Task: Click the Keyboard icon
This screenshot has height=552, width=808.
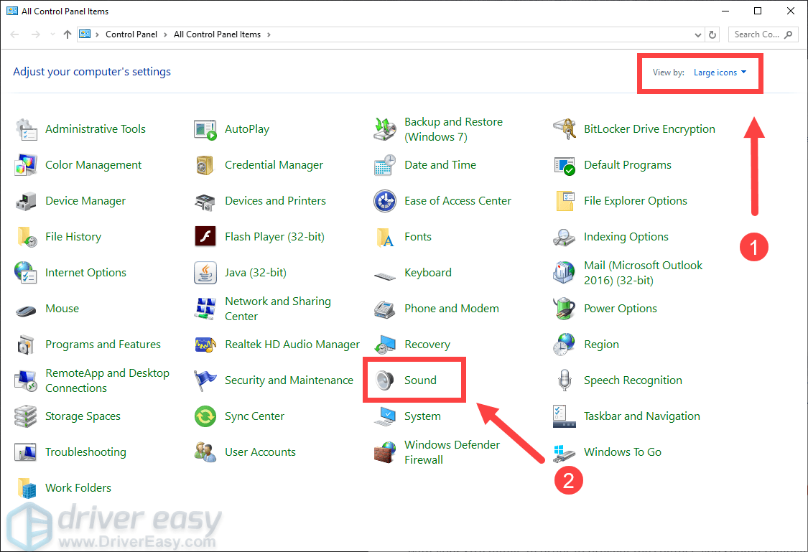Action: point(384,276)
